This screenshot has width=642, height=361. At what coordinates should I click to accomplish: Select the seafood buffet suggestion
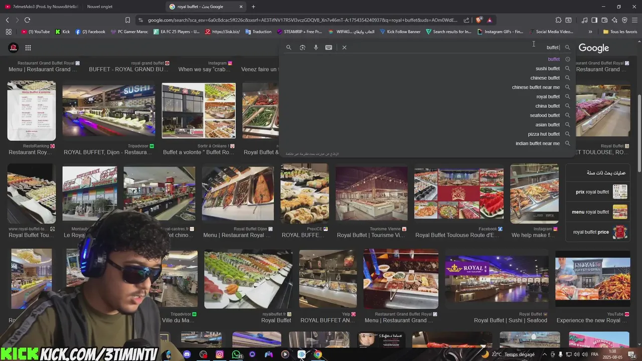545,115
